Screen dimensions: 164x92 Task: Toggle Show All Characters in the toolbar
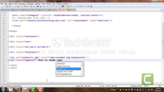[60, 6]
